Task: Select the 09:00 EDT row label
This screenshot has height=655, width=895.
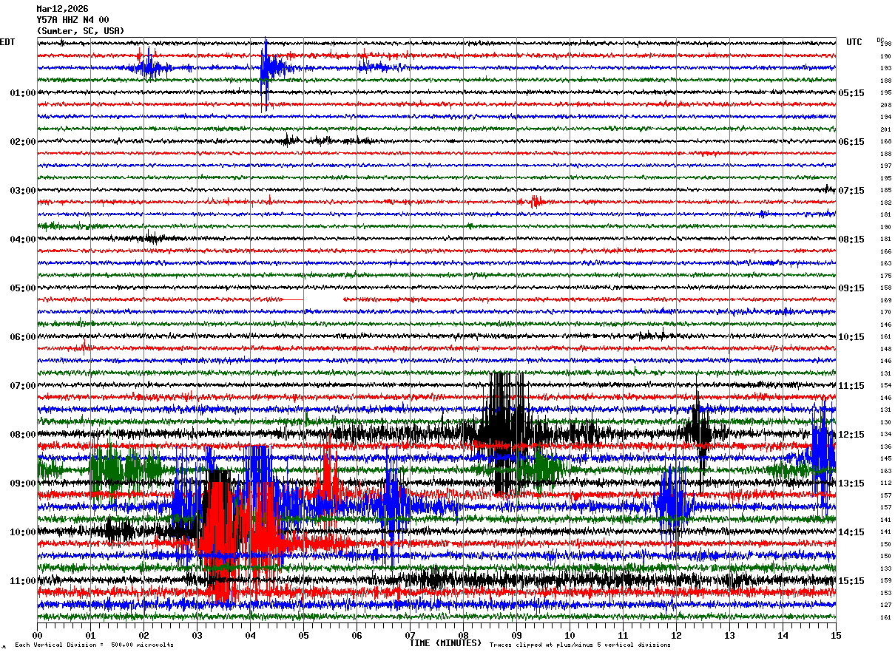Action: (23, 483)
